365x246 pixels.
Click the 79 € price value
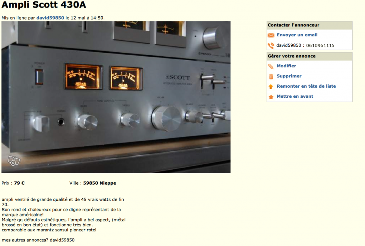19,183
